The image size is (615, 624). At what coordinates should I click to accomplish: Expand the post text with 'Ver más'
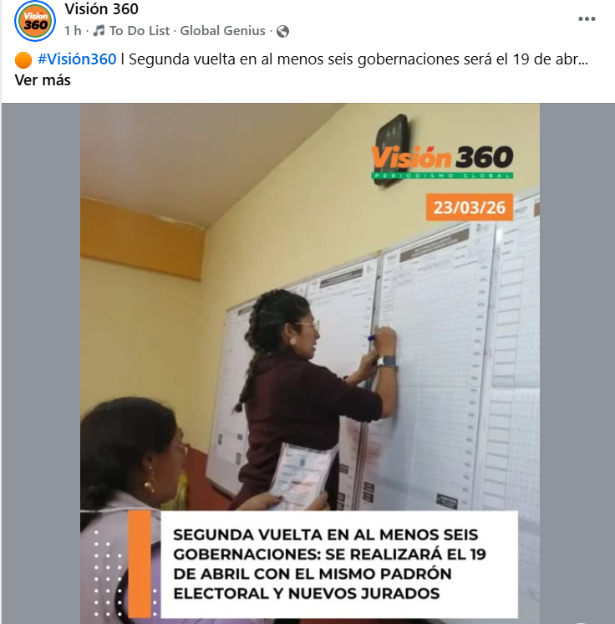43,80
